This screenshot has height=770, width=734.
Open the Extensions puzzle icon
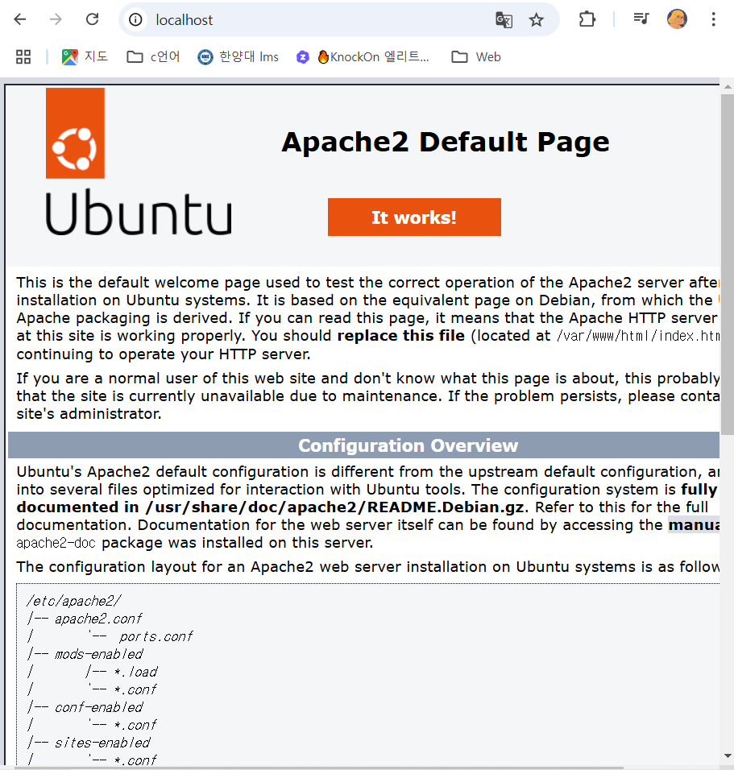click(587, 19)
